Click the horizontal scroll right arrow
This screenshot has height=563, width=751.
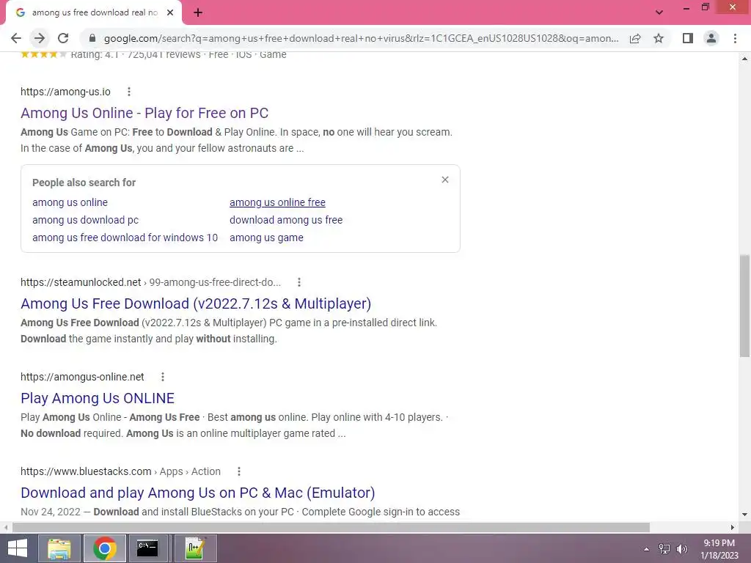[733, 527]
